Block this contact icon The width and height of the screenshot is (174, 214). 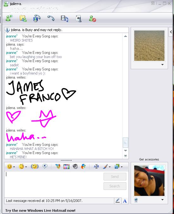pos(93,19)
